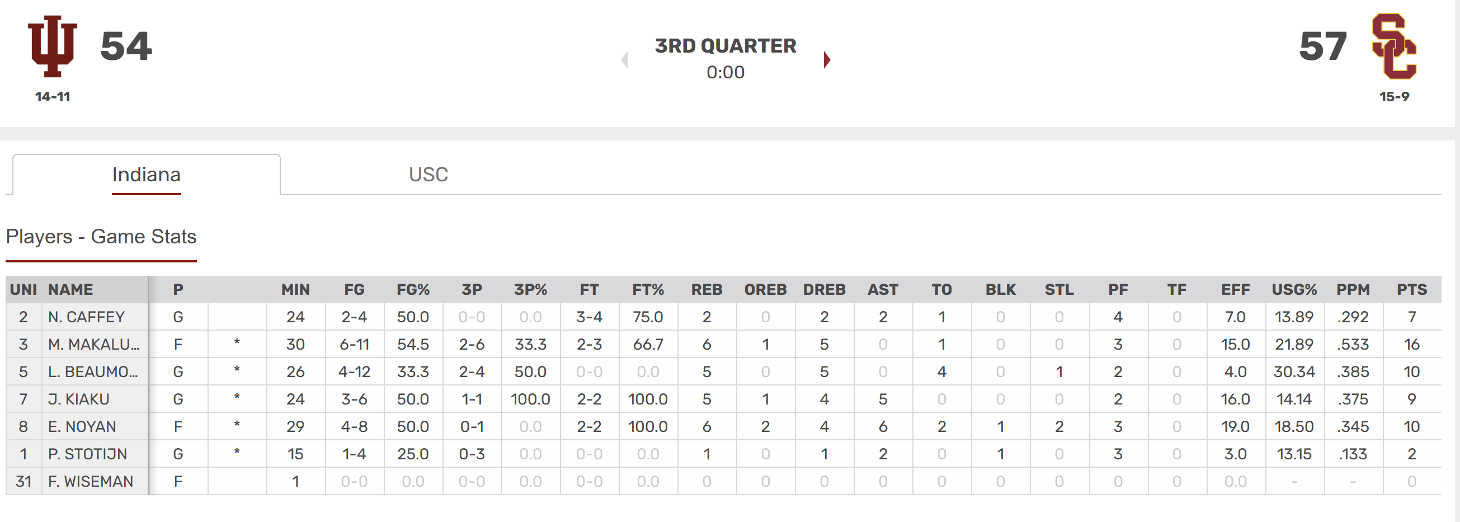This screenshot has height=522, width=1460.
Task: Sort by the EFF column header
Action: click(1235, 290)
